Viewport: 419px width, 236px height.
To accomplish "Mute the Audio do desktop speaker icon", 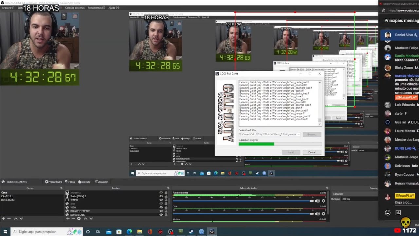I will (317, 201).
